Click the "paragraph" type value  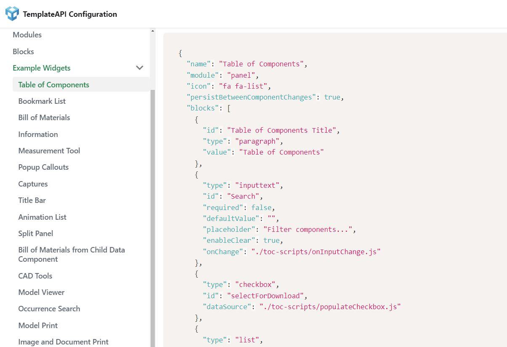point(257,141)
